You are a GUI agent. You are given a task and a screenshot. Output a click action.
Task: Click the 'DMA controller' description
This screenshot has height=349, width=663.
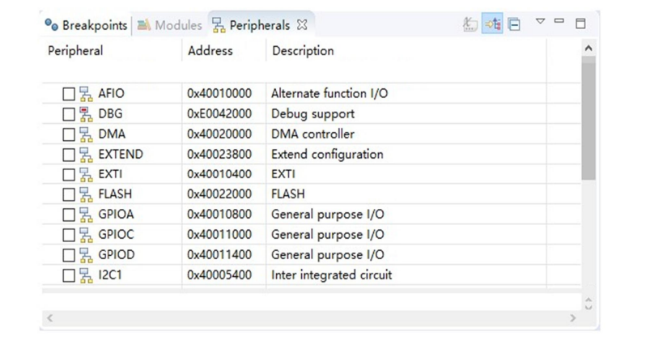(x=313, y=134)
